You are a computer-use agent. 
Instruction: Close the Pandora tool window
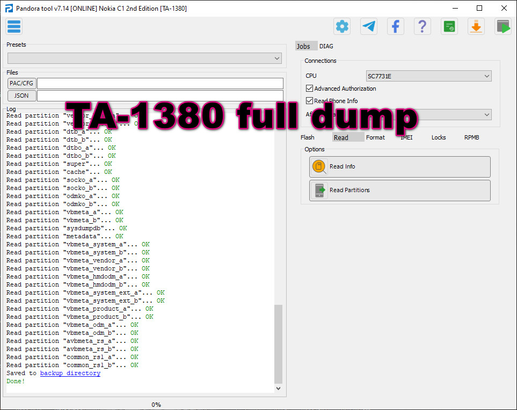504,8
